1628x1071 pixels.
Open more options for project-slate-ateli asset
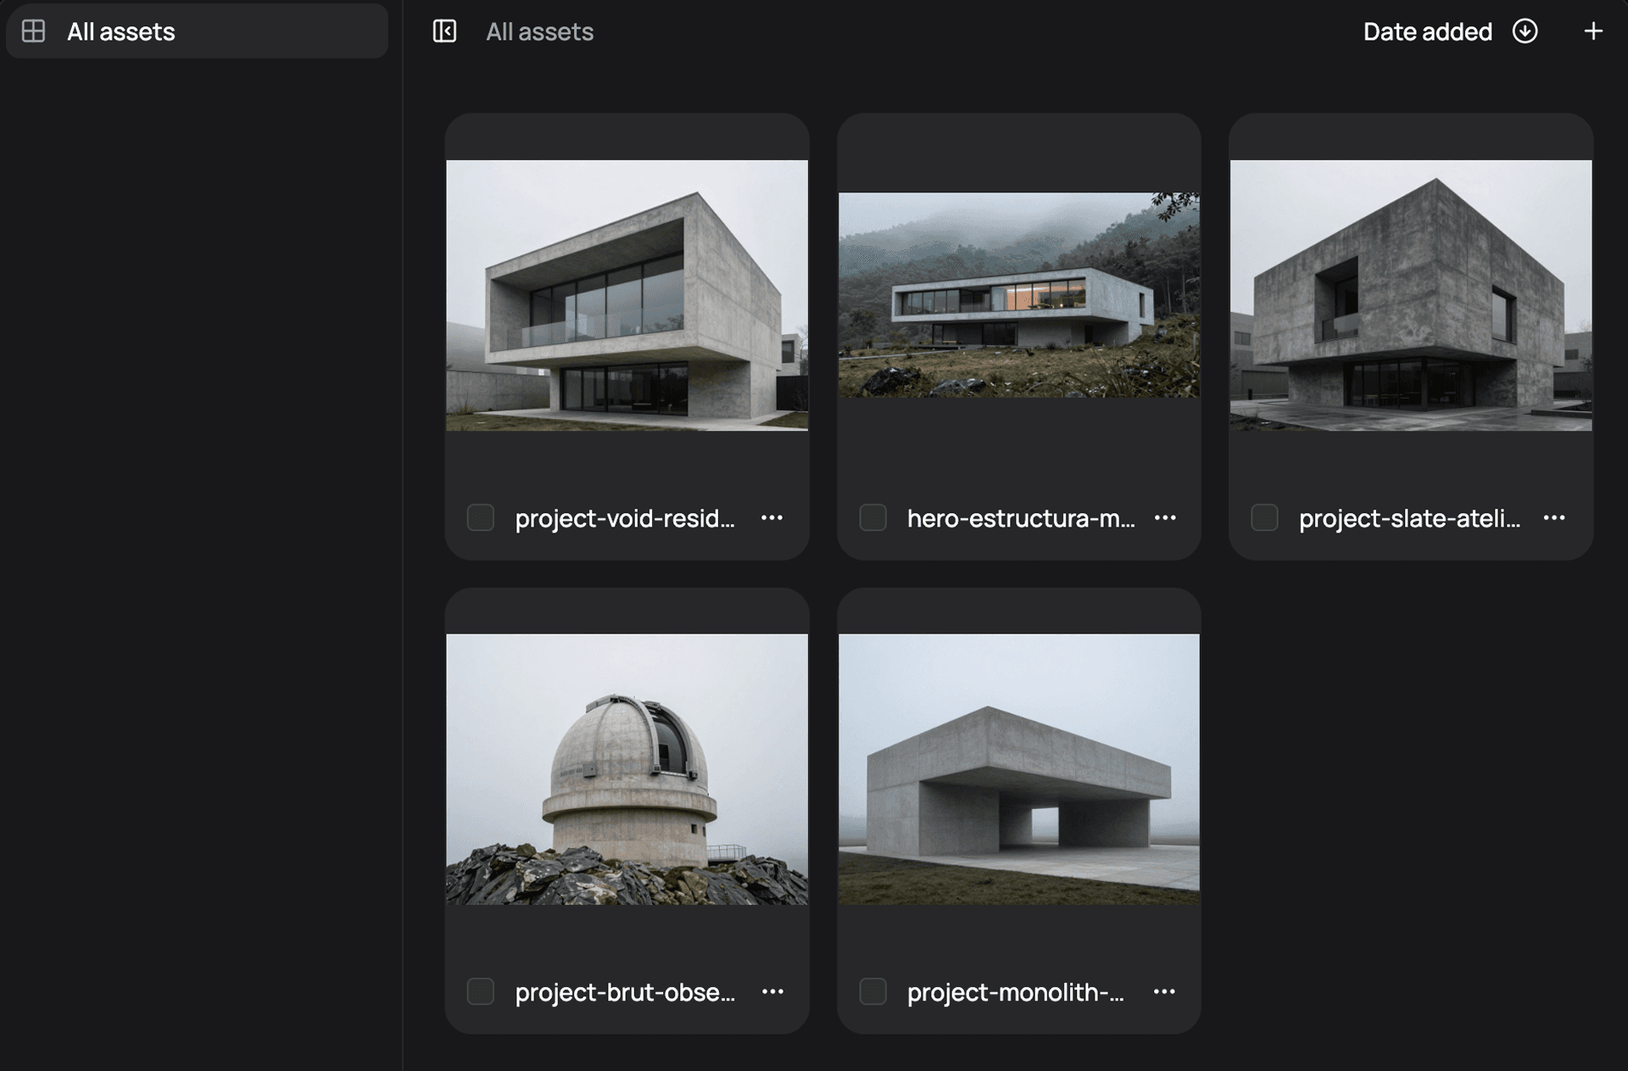(1553, 517)
